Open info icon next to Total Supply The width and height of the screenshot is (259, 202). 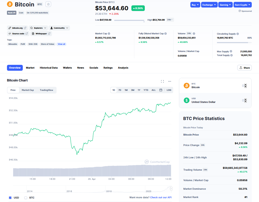[x=232, y=55]
